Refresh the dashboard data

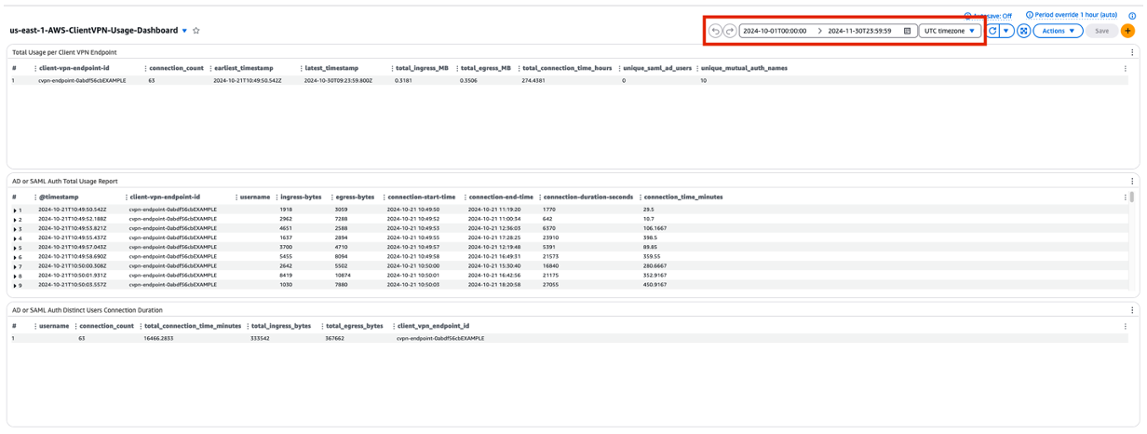(992, 31)
